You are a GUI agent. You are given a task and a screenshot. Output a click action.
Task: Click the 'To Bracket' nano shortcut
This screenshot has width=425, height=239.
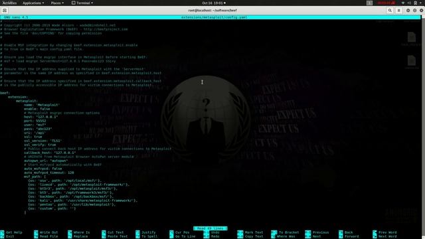[x=286, y=232]
